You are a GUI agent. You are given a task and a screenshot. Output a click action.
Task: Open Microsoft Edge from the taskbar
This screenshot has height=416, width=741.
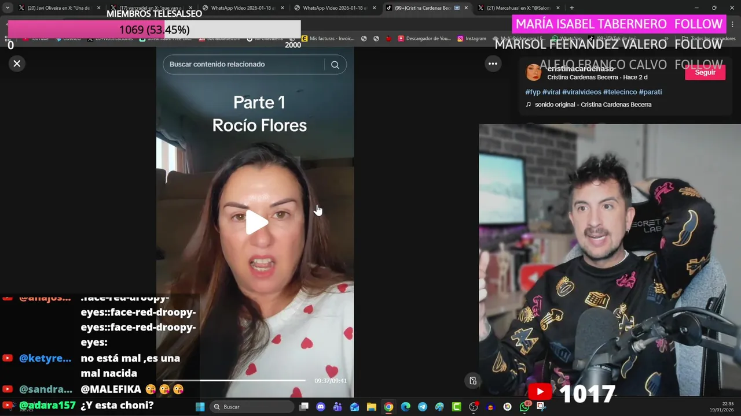[x=405, y=407]
